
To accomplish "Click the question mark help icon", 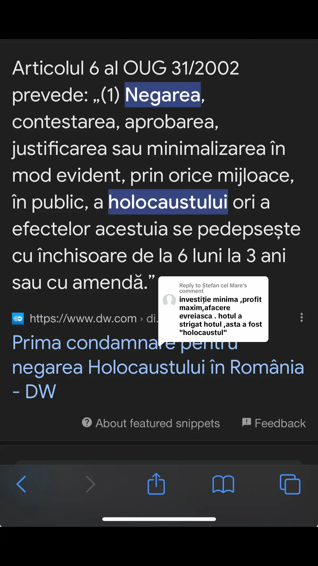I will [87, 422].
